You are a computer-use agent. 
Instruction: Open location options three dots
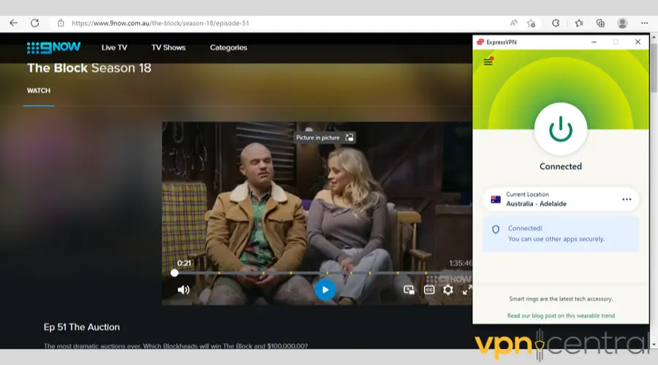pos(627,199)
